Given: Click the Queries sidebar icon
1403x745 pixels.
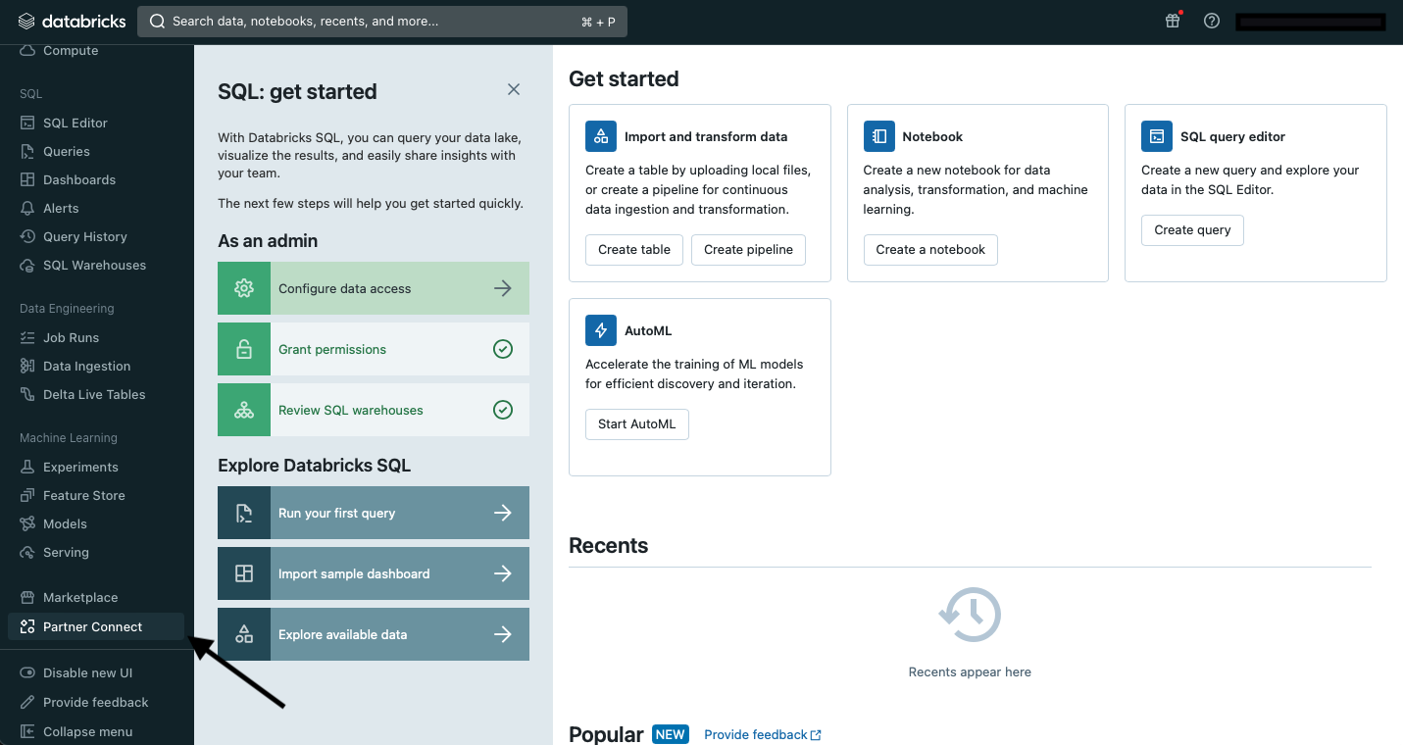Looking at the screenshot, I should (x=27, y=151).
